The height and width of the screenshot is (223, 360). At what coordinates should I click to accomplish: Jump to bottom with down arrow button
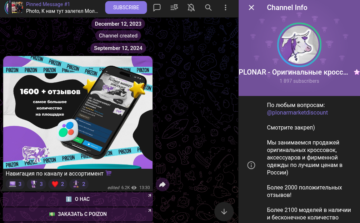[224, 212]
